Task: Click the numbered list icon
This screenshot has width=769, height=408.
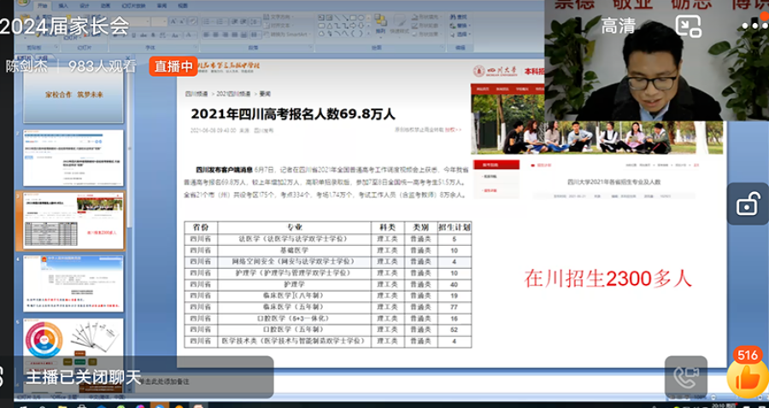Action: click(221, 21)
